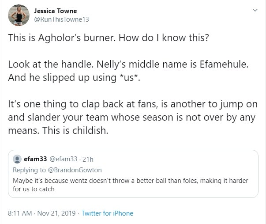The width and height of the screenshot is (266, 224).
Task: Click the 8:11 AM tweet time
Action: (x=20, y=213)
